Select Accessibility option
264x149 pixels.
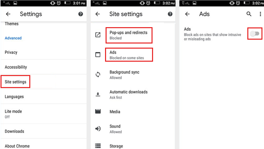[16, 67]
